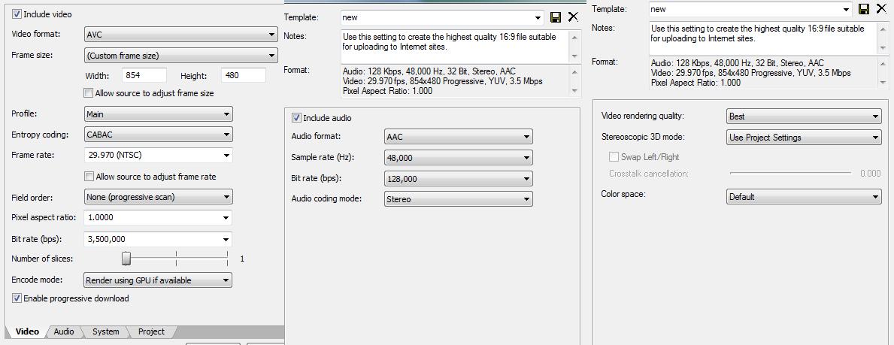Open Video format AVC dropdown

point(180,35)
